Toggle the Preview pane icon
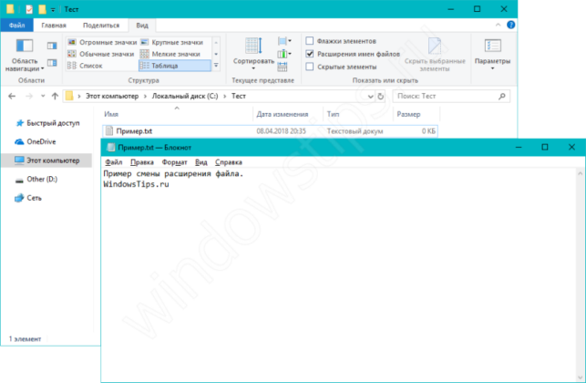Image resolution: width=586 pixels, height=383 pixels. (52, 46)
